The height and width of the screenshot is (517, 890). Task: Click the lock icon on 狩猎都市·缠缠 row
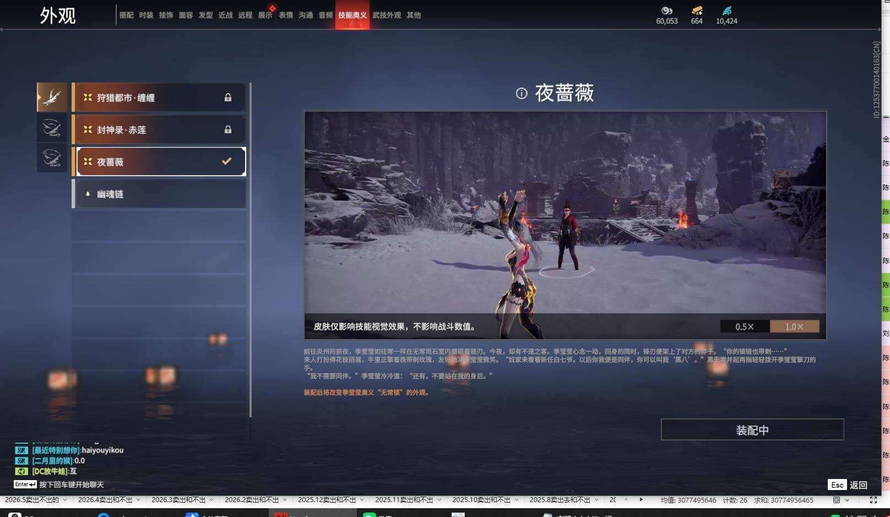228,97
